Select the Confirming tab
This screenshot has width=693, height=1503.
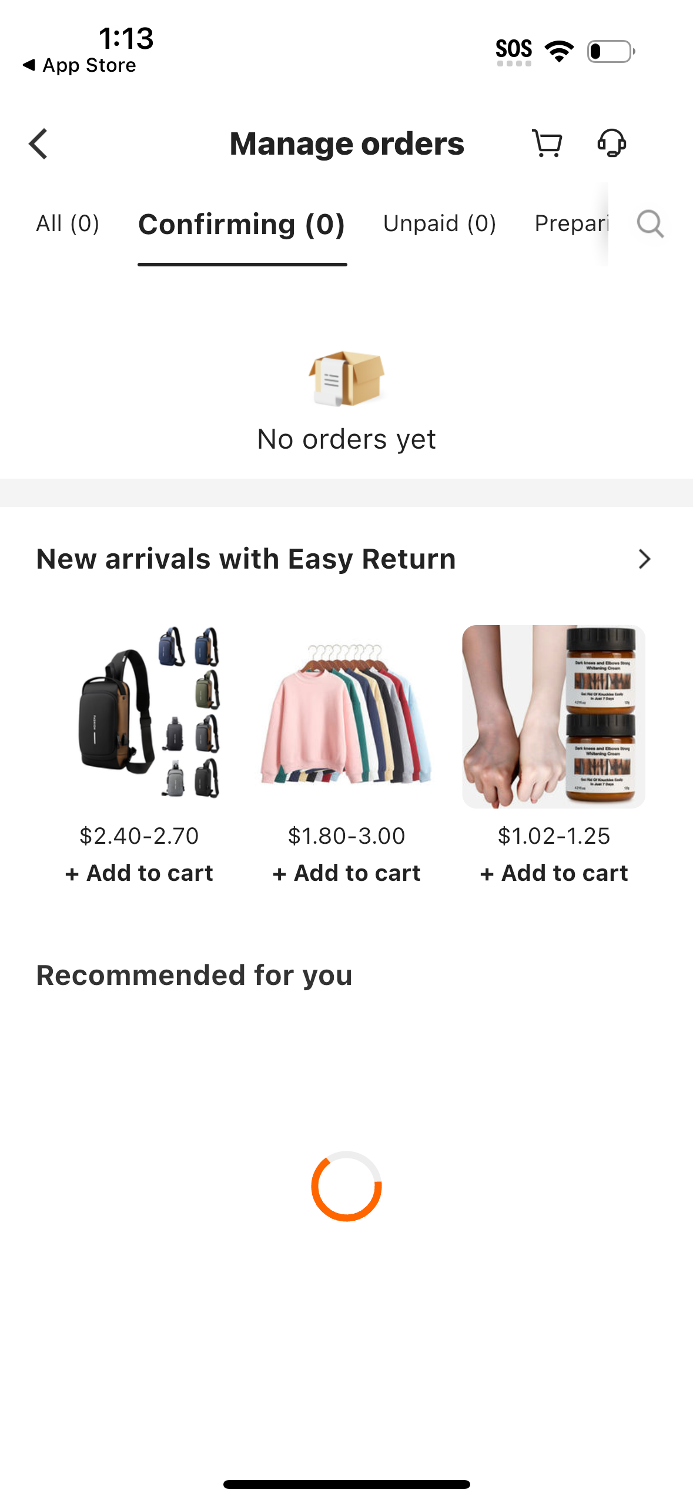242,223
